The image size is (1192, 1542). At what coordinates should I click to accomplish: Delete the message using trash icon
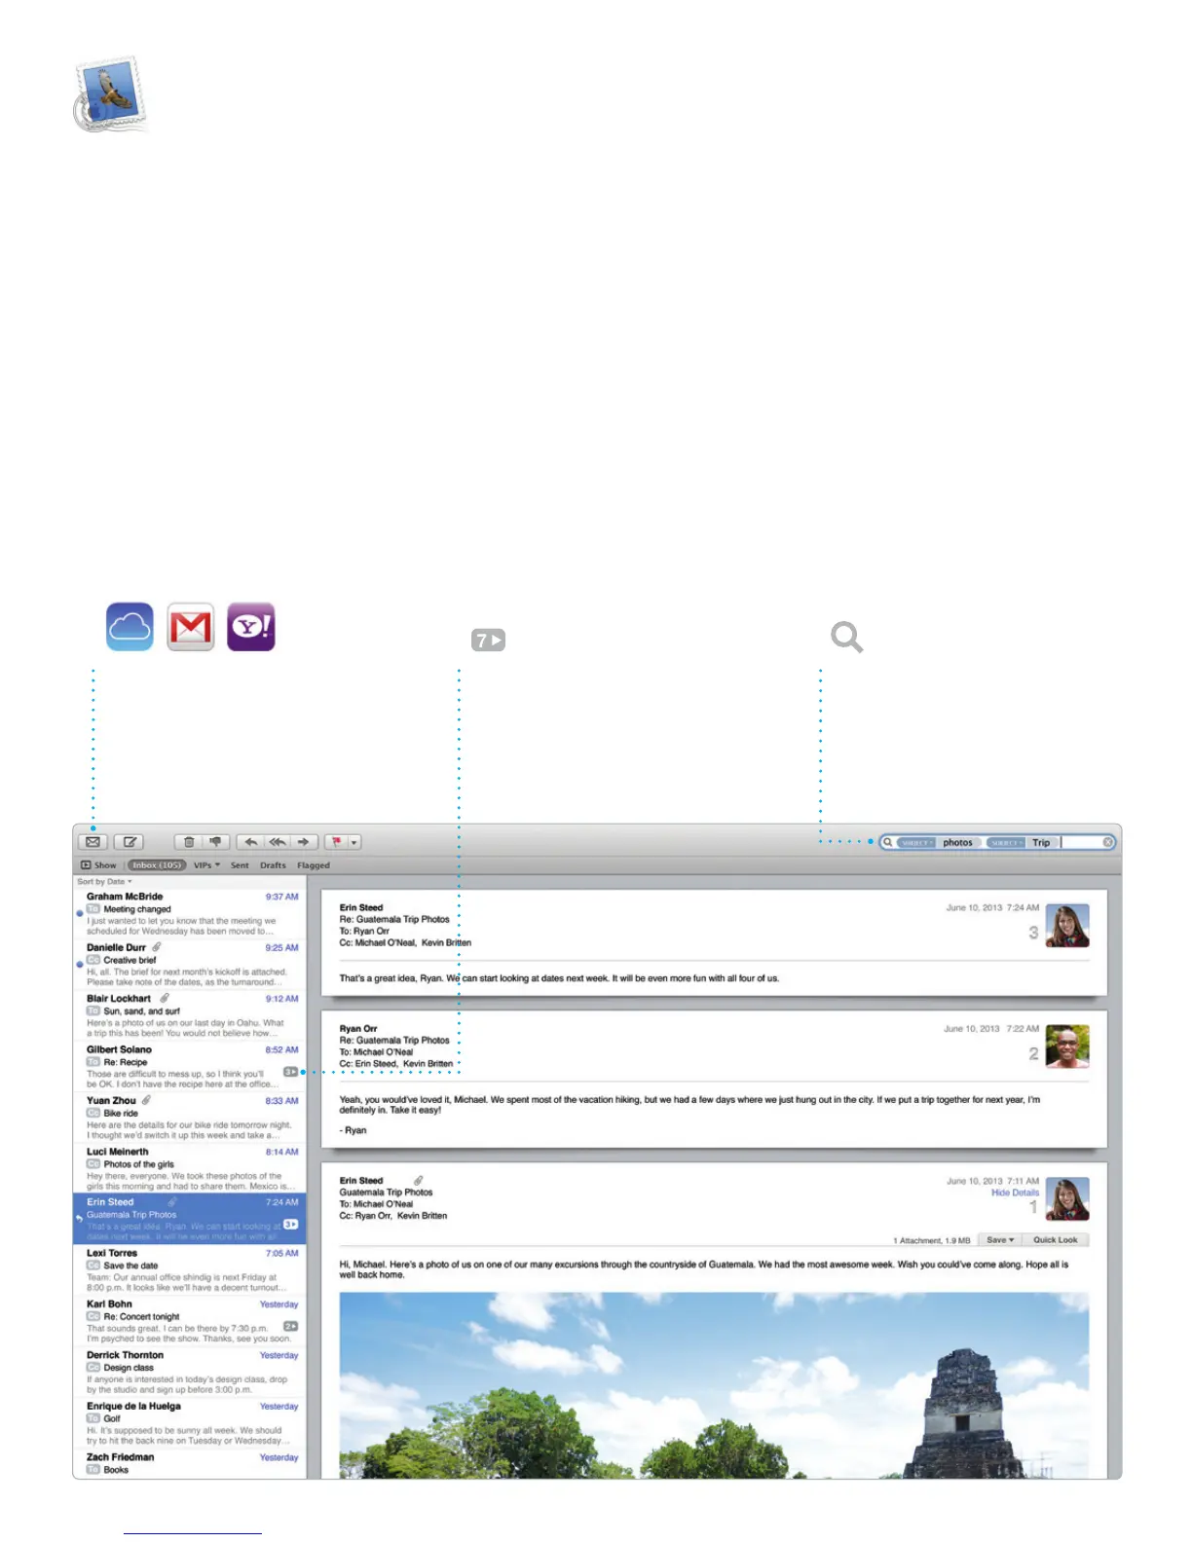pos(189,842)
